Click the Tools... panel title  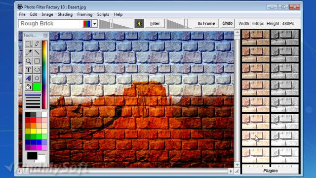tap(30, 35)
